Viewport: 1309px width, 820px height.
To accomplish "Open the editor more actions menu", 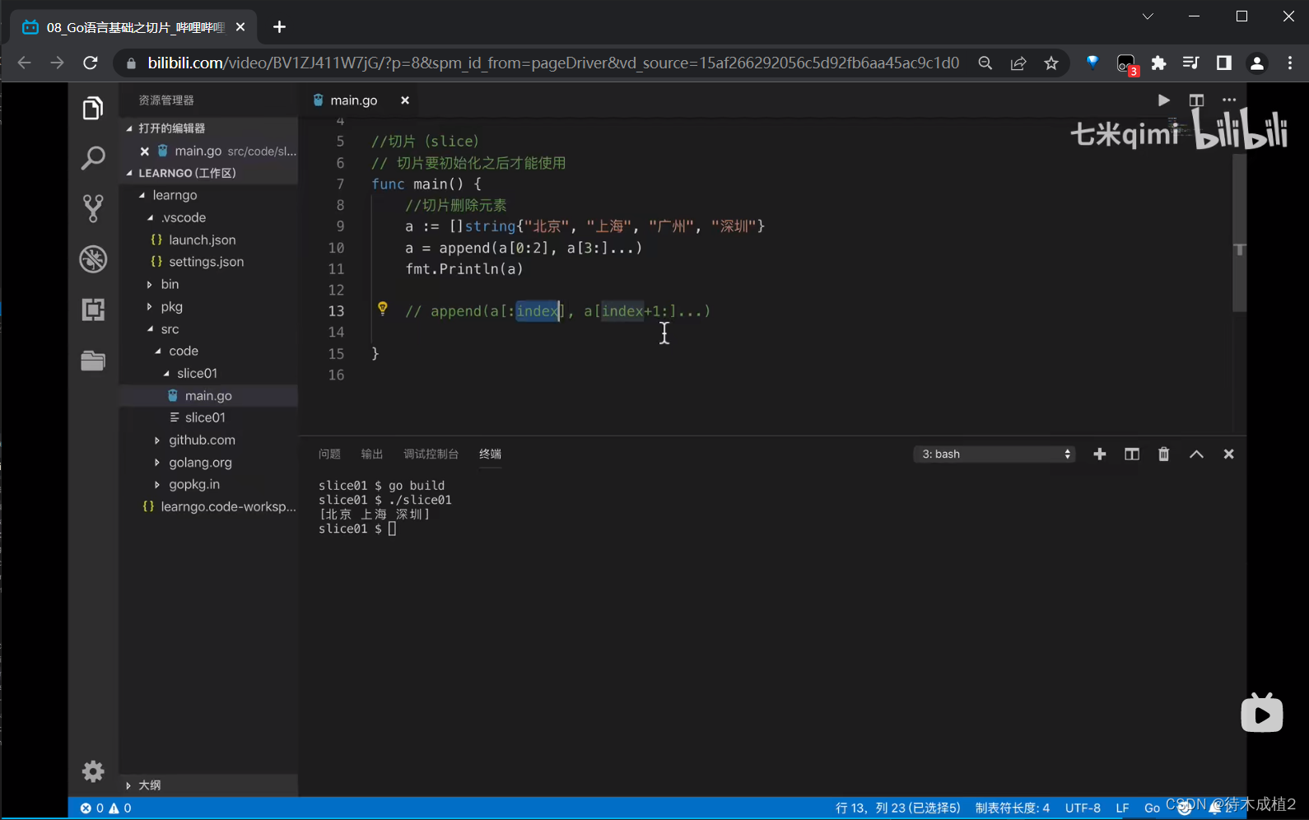I will click(x=1229, y=100).
